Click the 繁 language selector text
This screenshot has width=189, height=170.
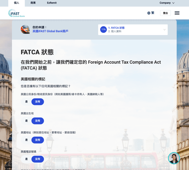[x=153, y=13]
